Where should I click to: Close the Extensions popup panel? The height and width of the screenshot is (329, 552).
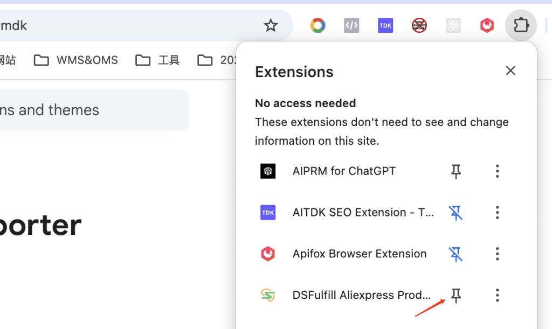click(510, 71)
